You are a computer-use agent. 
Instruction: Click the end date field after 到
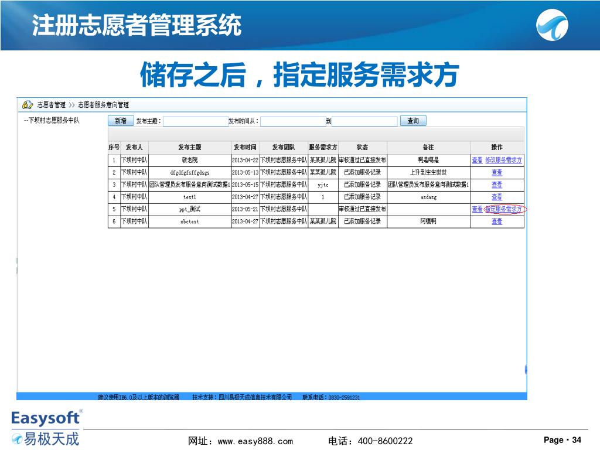pos(364,121)
